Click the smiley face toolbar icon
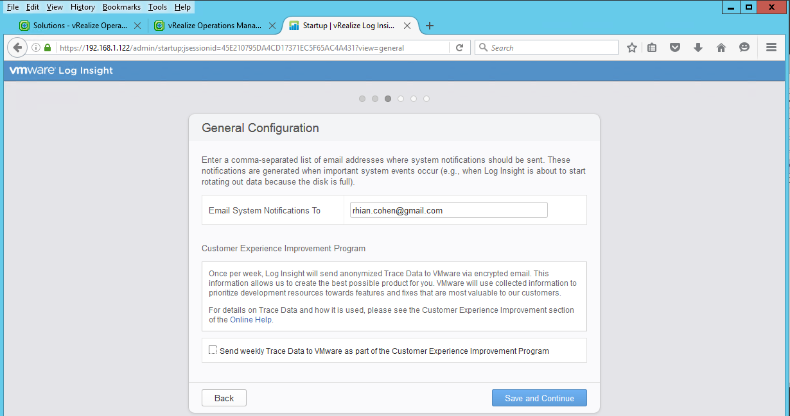The width and height of the screenshot is (790, 416). 744,47
